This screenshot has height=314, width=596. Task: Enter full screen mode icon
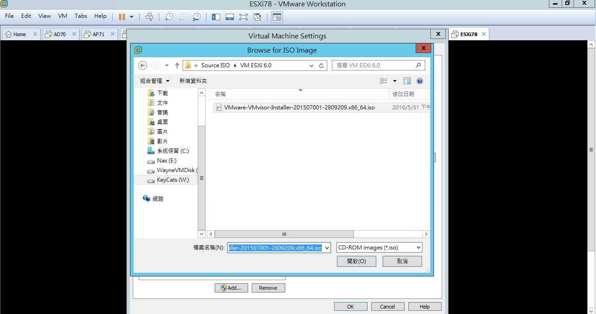244,17
